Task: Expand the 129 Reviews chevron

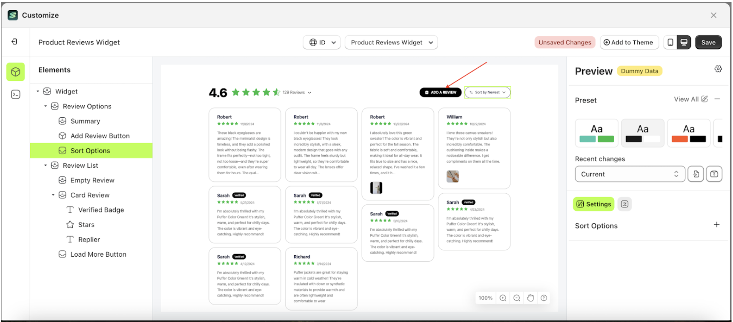Action: click(x=309, y=93)
